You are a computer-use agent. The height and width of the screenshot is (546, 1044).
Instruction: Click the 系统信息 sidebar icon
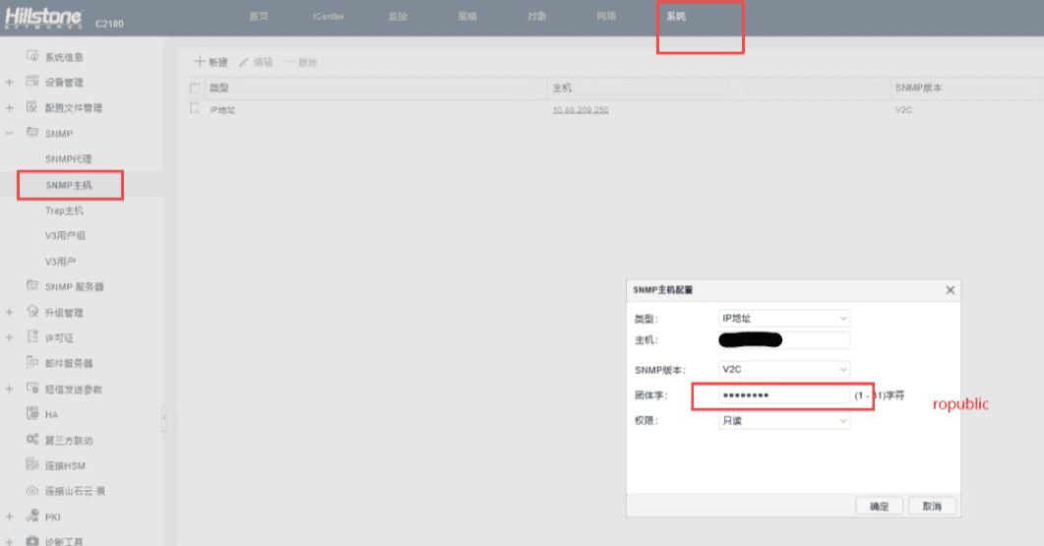tap(31, 56)
